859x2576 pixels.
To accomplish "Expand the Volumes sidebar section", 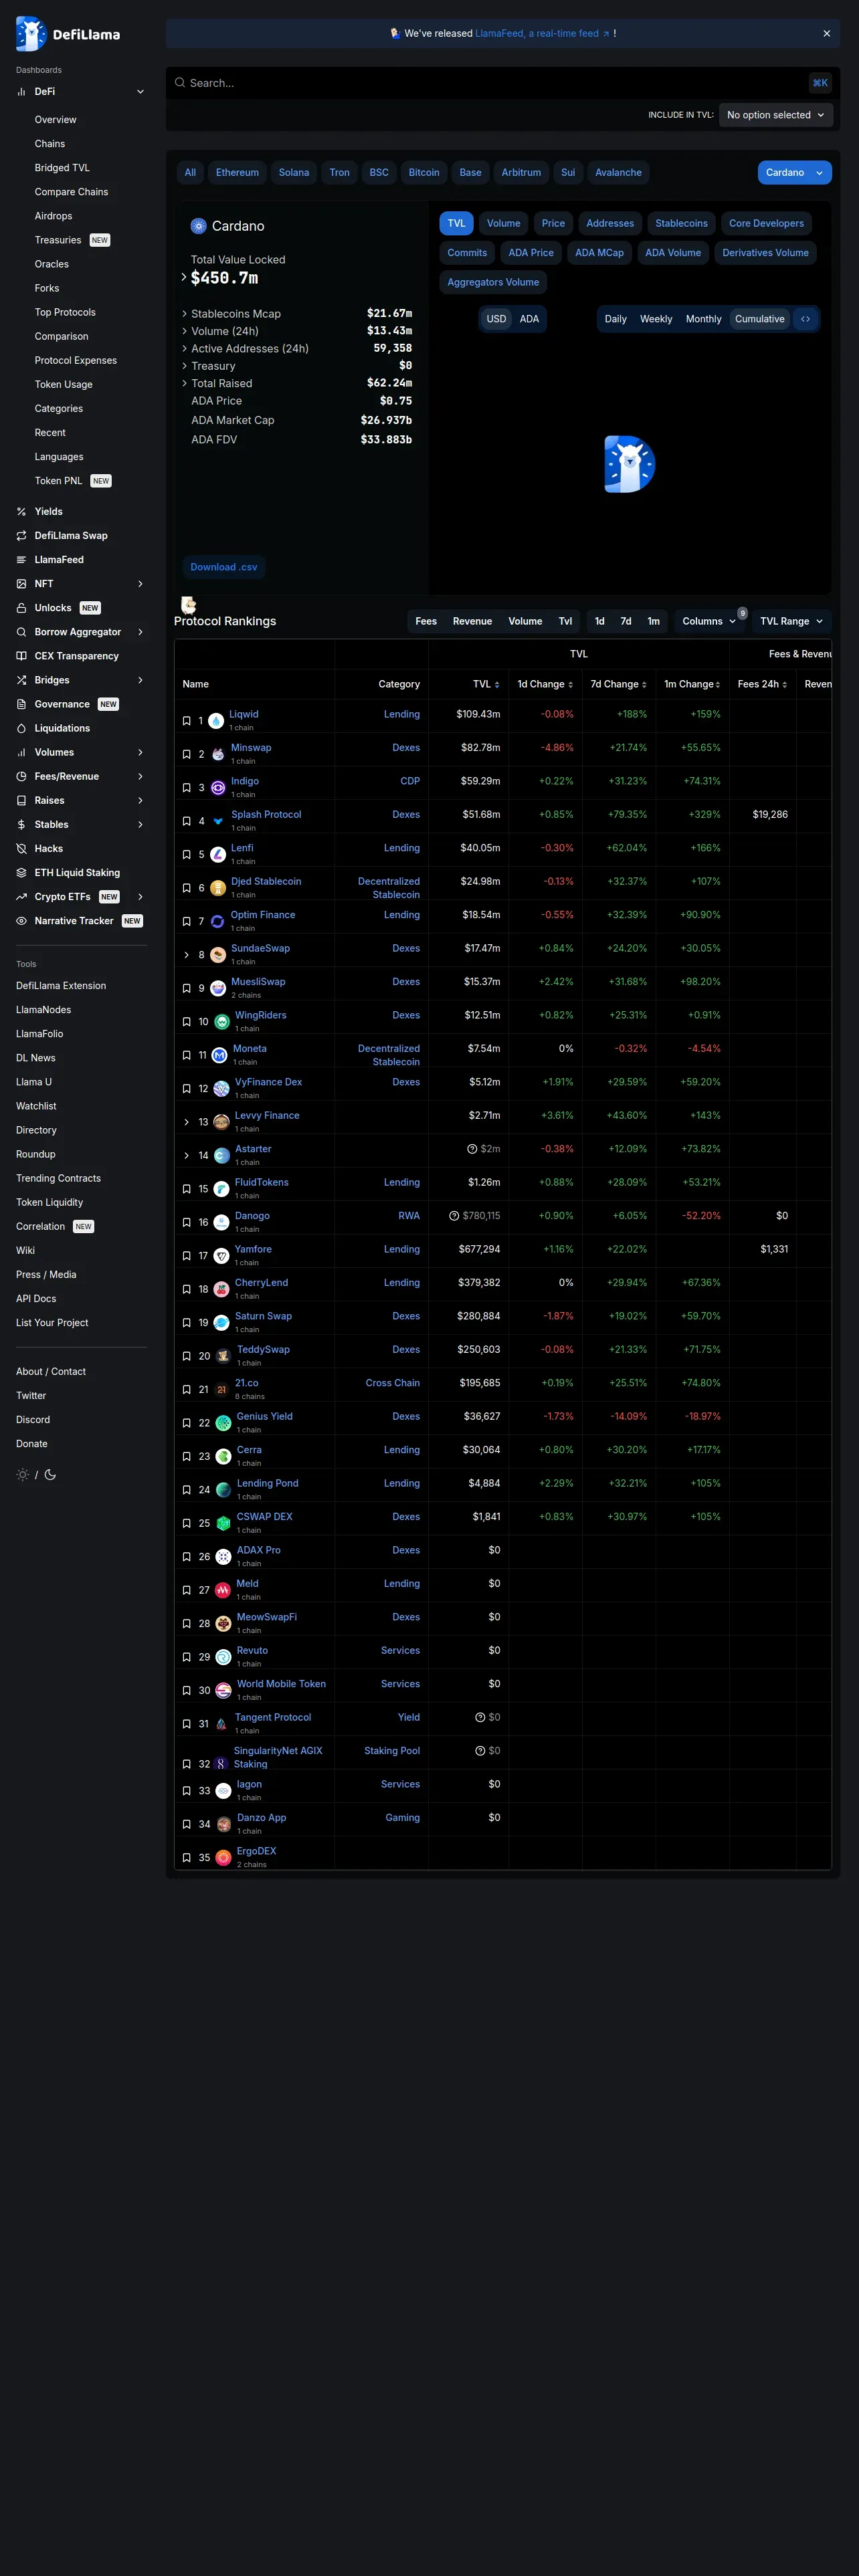I will 140,753.
